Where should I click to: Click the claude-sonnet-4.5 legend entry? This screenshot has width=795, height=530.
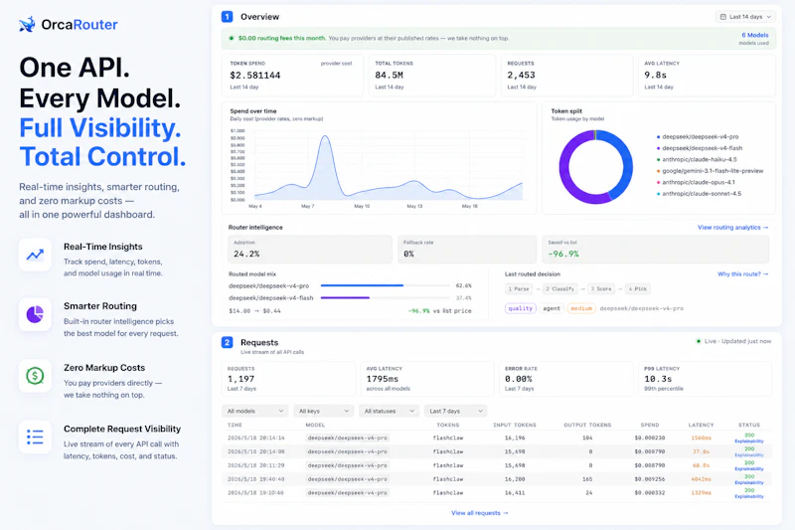(699, 194)
